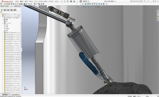Select the ConfigurationManager tab icon

tap(8, 10)
